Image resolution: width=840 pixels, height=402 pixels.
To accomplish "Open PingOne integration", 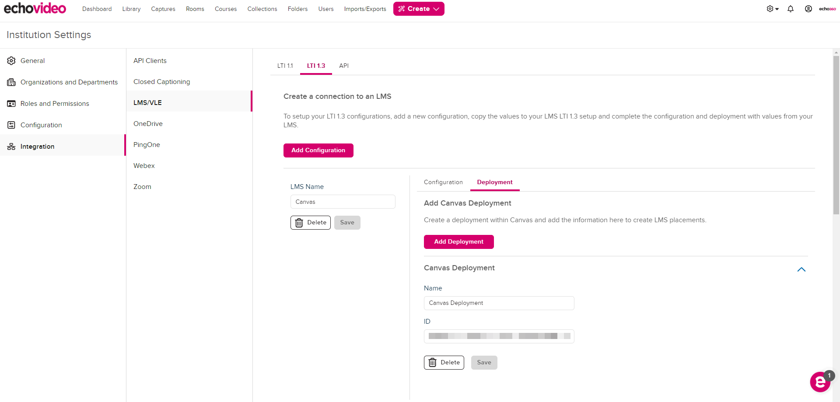I will (x=189, y=145).
